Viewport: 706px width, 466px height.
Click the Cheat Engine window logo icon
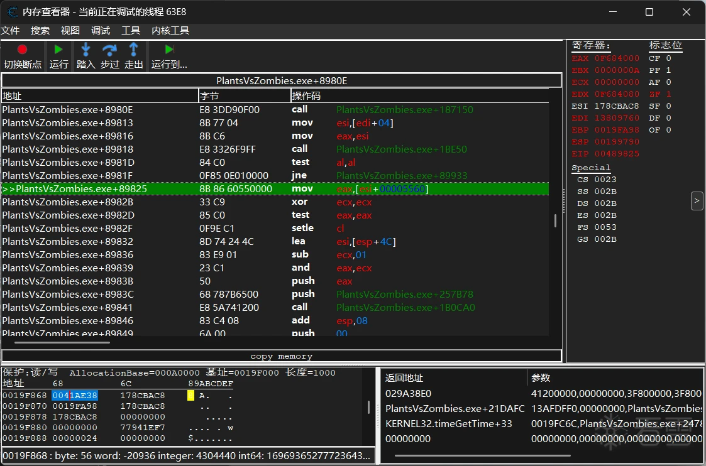(12, 12)
